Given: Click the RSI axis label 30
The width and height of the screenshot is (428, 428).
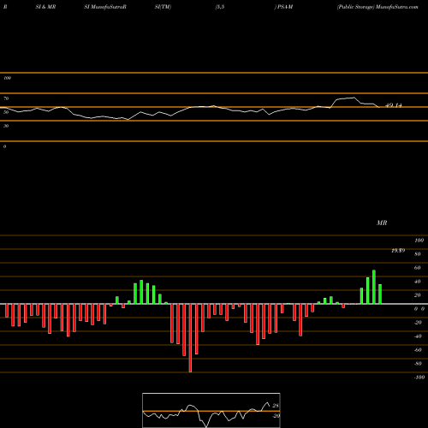Looking at the screenshot, I should click(x=6, y=126).
